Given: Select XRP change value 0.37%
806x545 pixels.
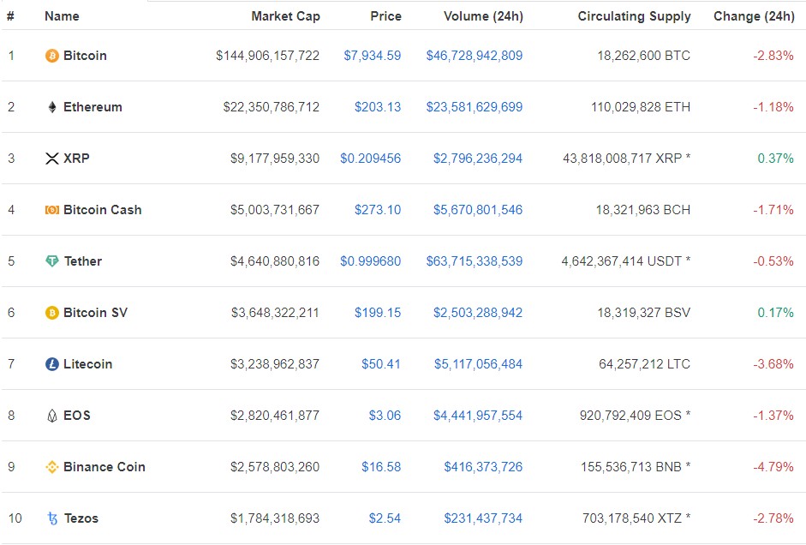Looking at the screenshot, I should click(776, 159).
